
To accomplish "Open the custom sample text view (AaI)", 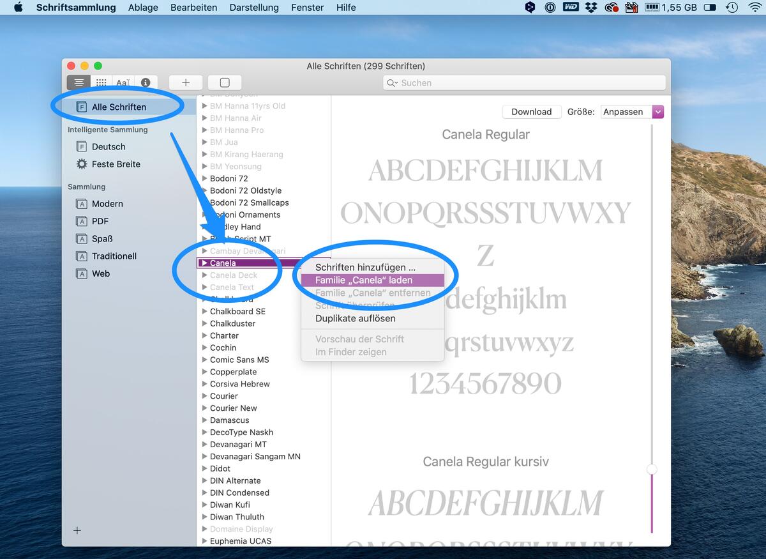I will coord(123,82).
